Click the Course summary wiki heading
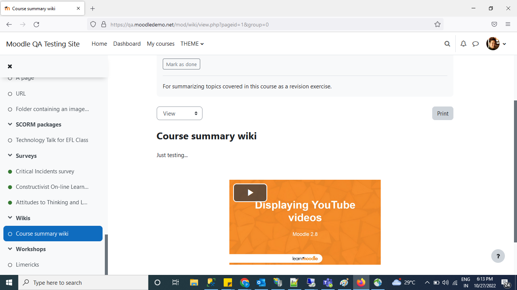This screenshot has width=517, height=290. tap(207, 136)
